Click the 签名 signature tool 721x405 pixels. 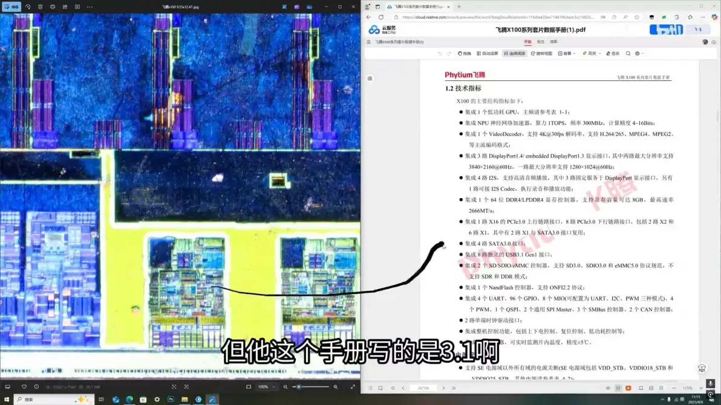tap(613, 54)
